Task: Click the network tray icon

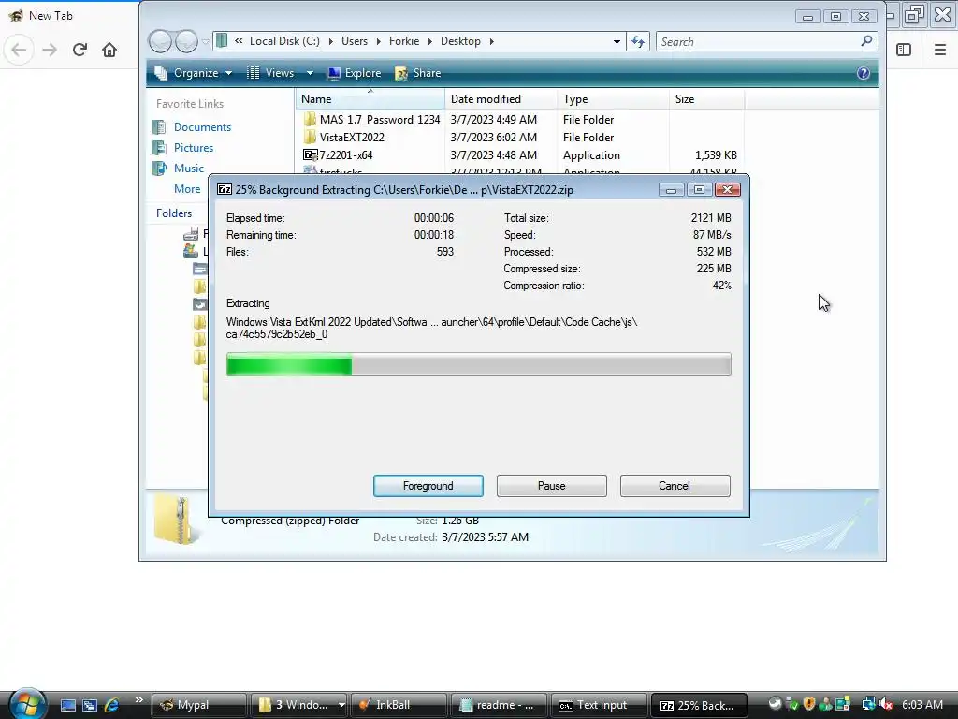Action: (868, 704)
